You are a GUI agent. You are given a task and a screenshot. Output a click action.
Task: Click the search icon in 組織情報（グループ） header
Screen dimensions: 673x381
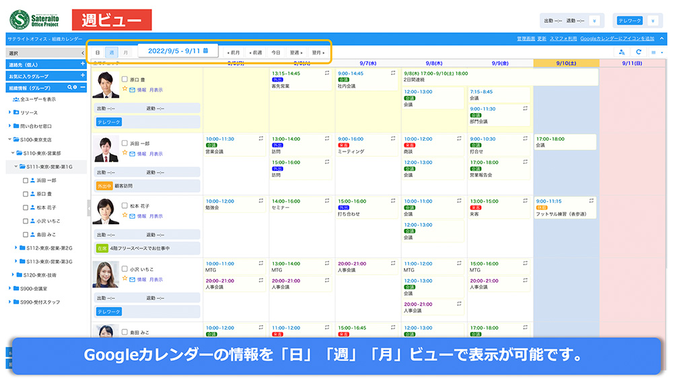[69, 88]
